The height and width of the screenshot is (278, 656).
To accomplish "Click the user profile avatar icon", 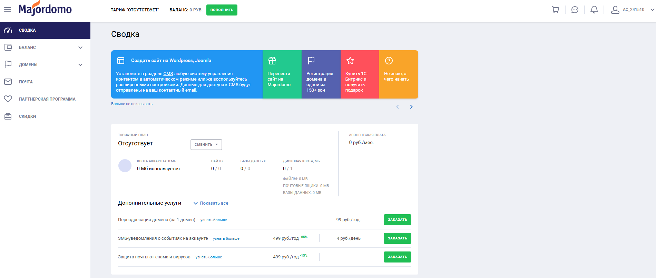I will (x=615, y=10).
